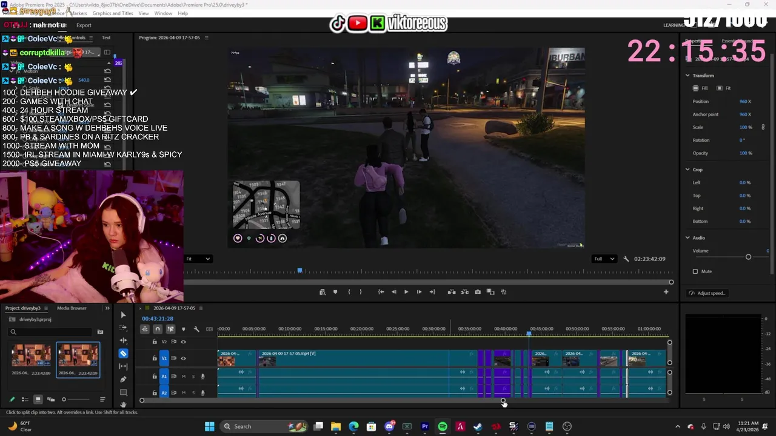Toggle scale link chain icon

[x=763, y=127]
